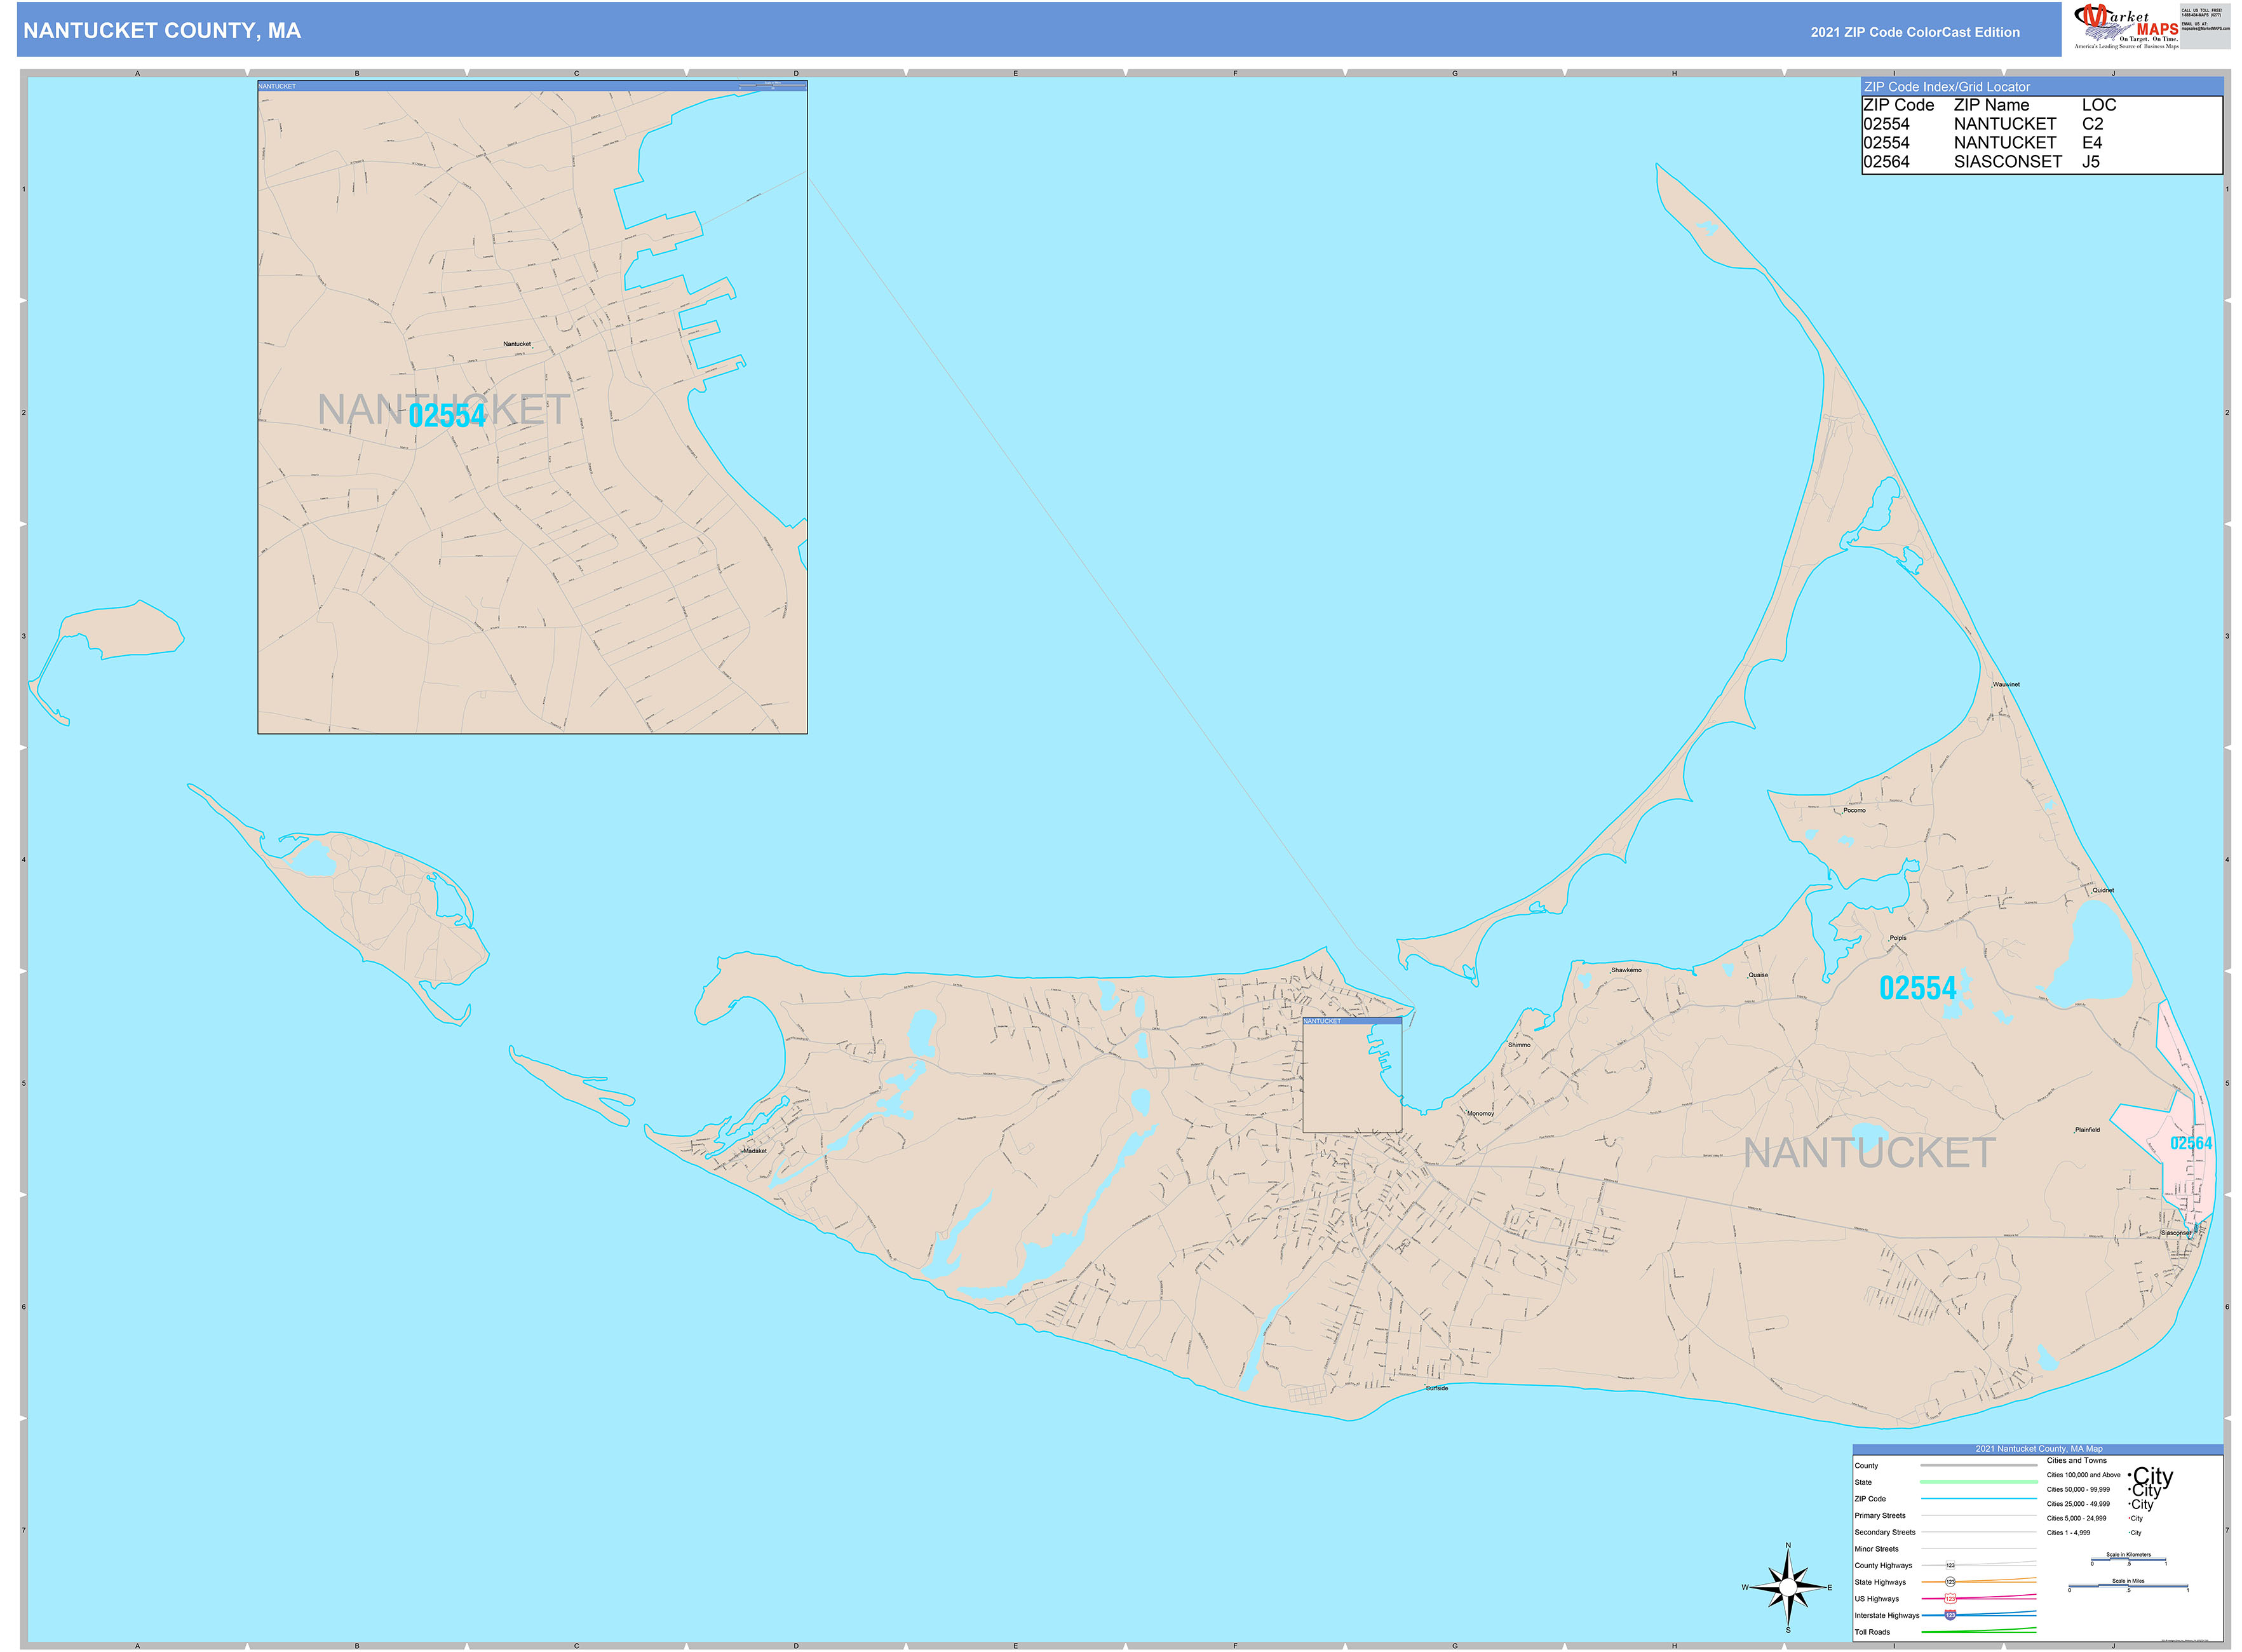Click the small Nantucket town label in the inset

pyautogui.click(x=517, y=344)
